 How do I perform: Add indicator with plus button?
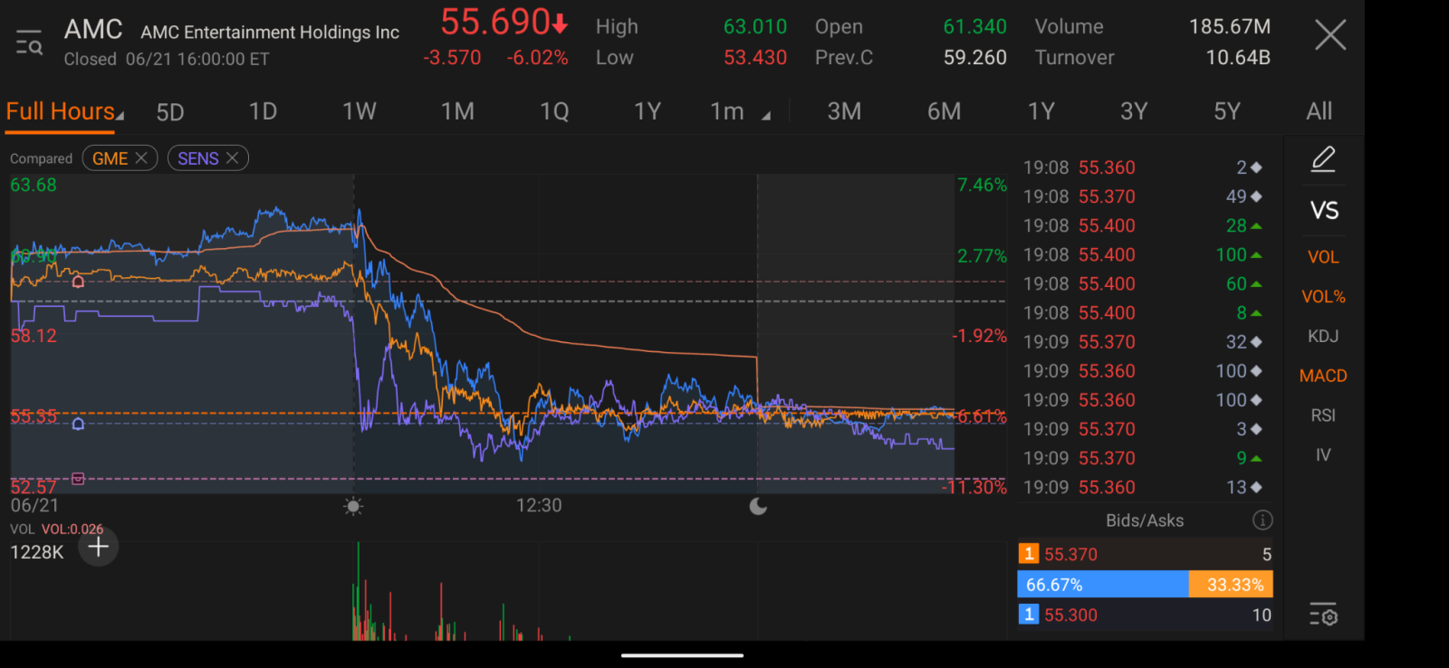click(99, 547)
